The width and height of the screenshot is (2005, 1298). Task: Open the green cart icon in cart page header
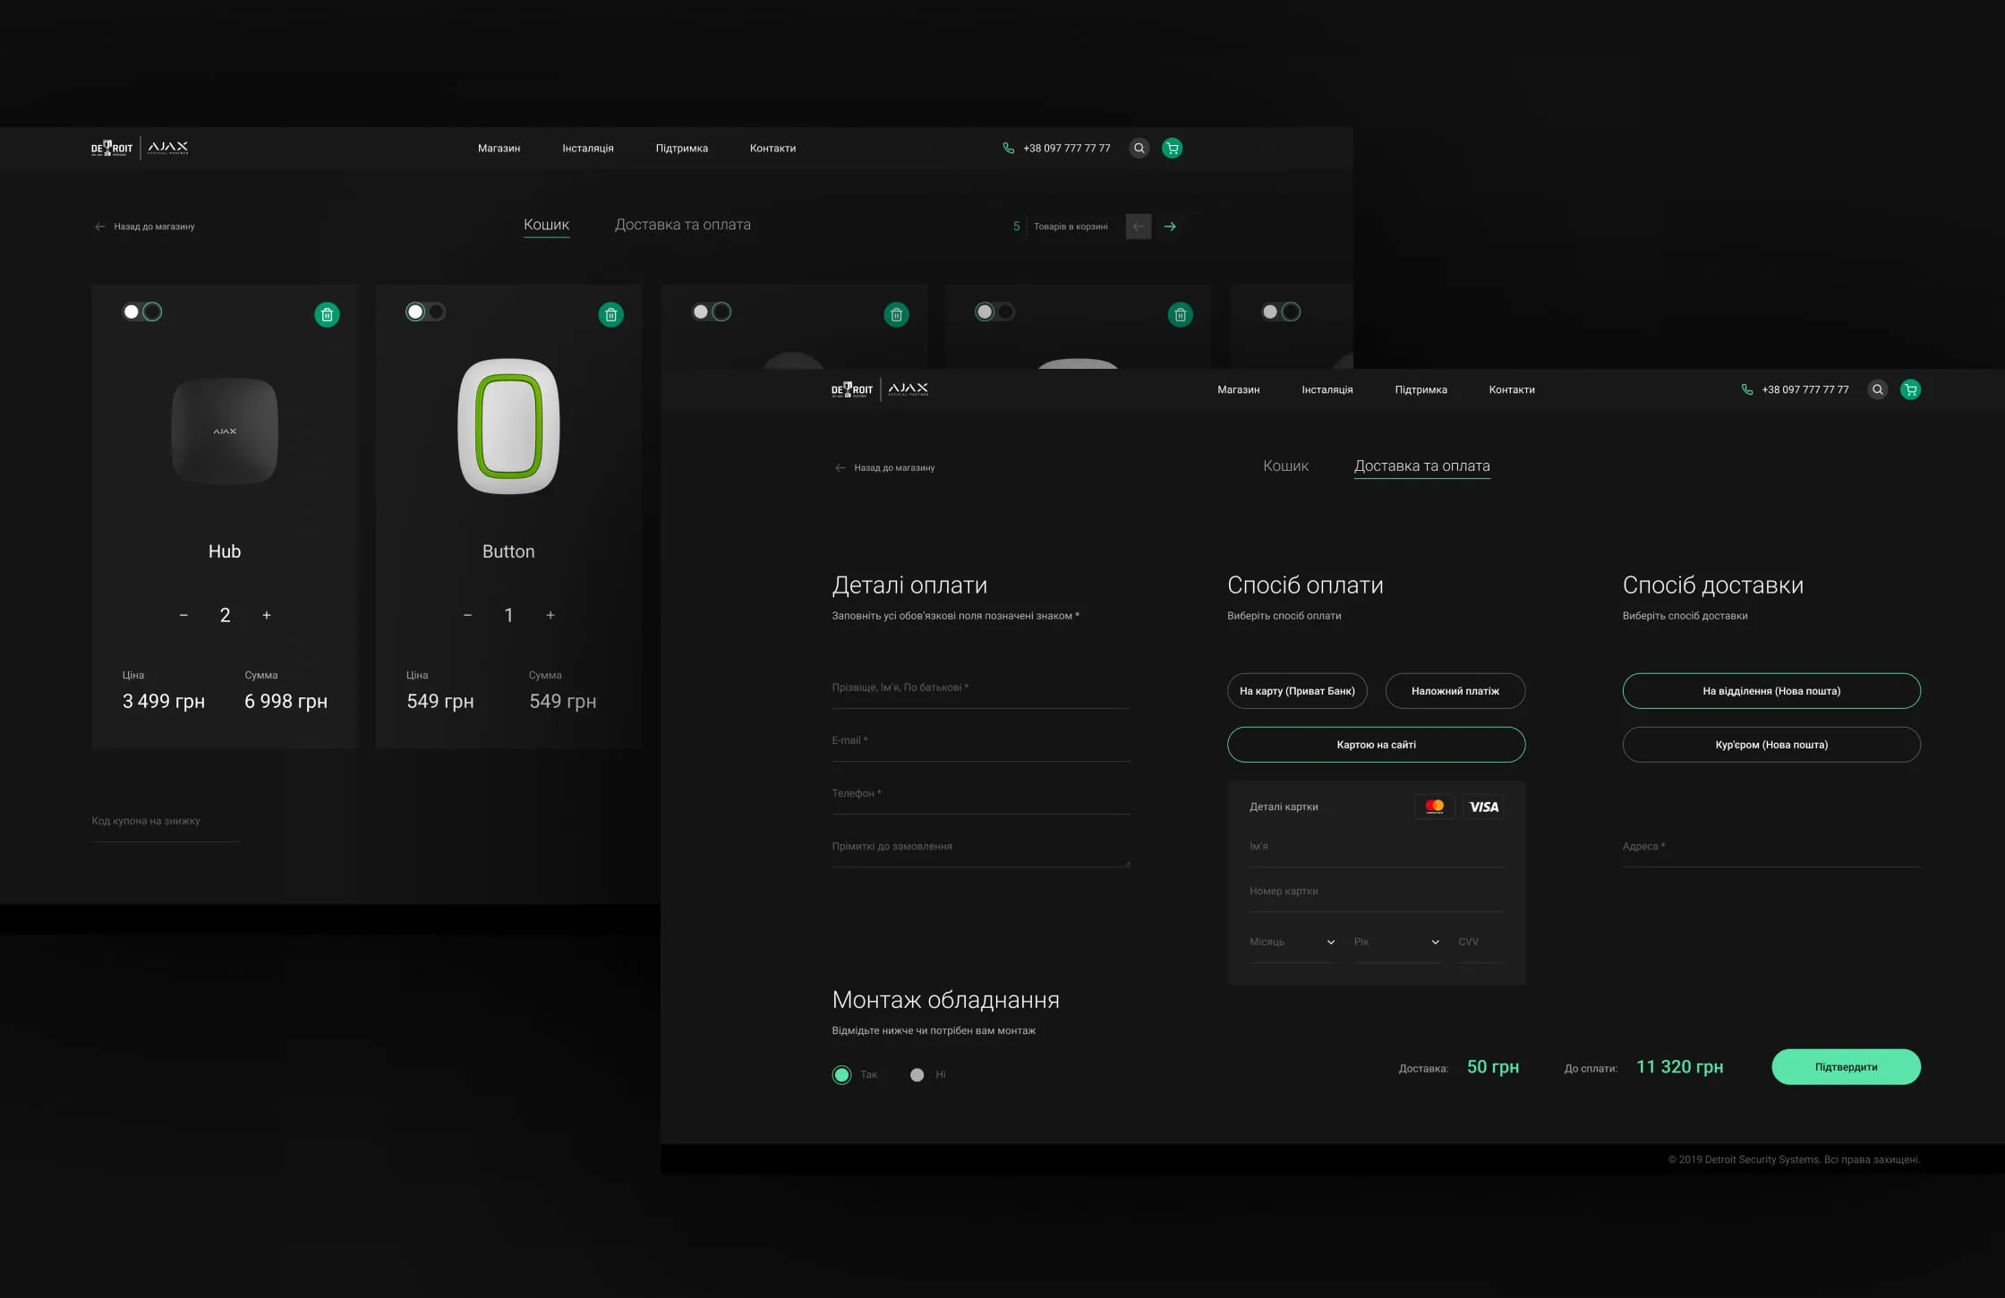[x=1172, y=149]
